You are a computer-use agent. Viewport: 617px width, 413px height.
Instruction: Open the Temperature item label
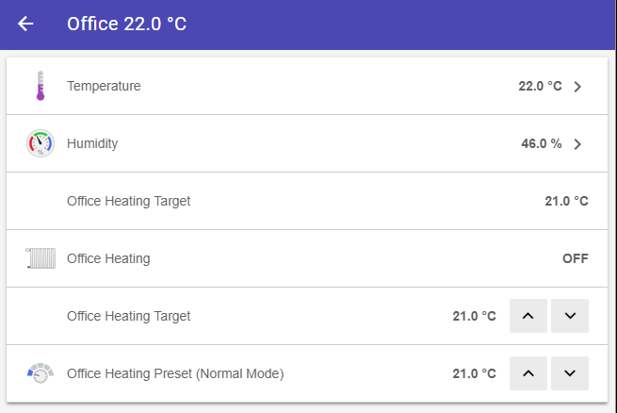pyautogui.click(x=104, y=86)
